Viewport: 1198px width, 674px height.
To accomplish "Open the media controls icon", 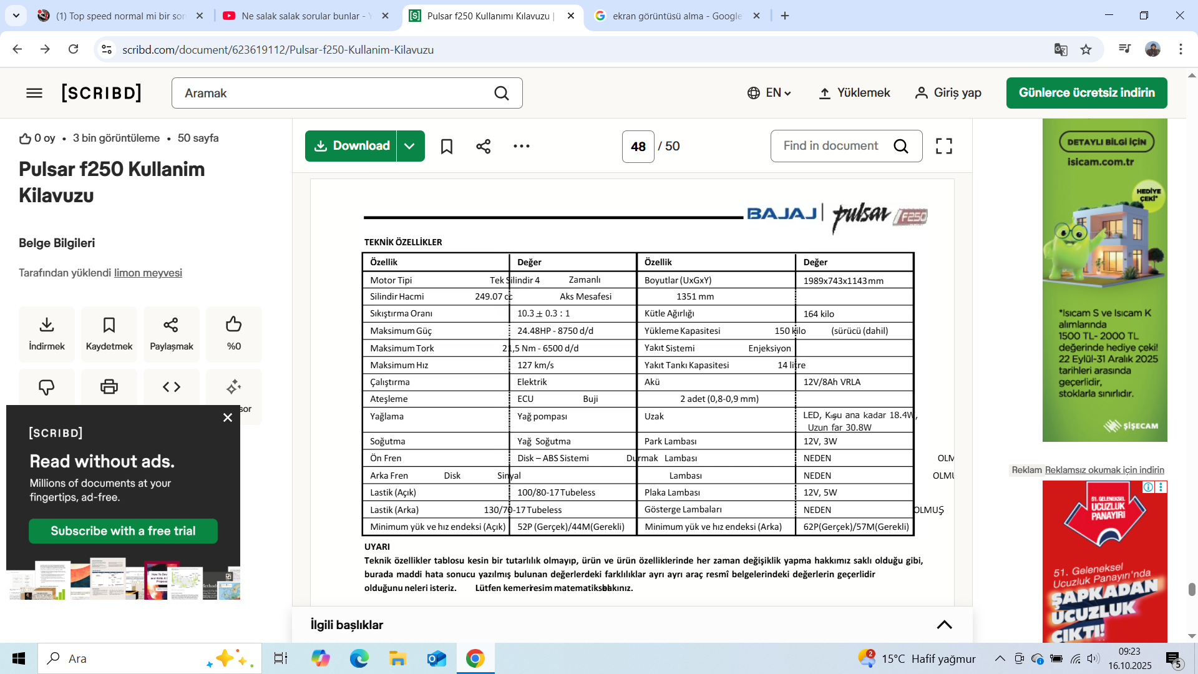I will 1124,49.
